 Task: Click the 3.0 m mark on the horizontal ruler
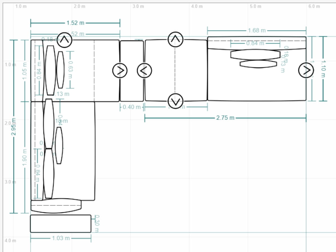138,6
